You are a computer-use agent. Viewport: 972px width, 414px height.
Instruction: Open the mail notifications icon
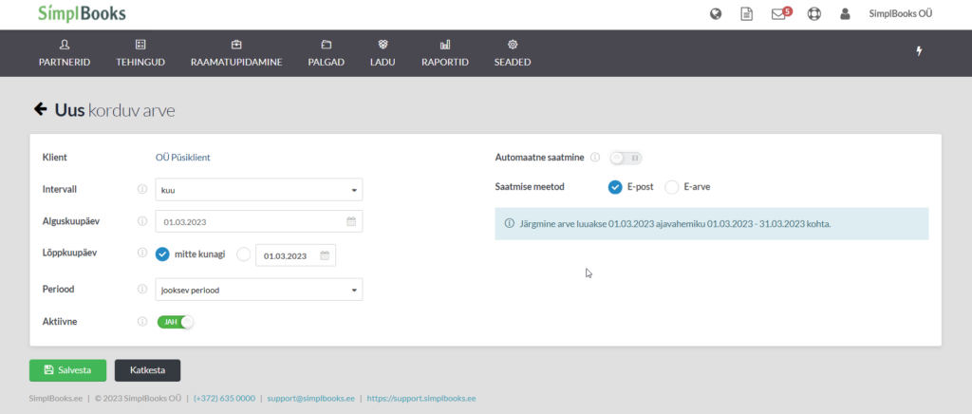point(779,14)
